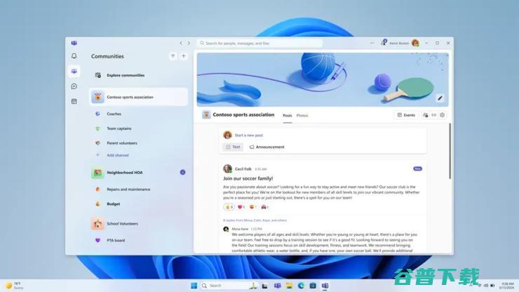The image size is (519, 292).
Task: Go forward with the right arrow
Action: pyautogui.click(x=189, y=43)
